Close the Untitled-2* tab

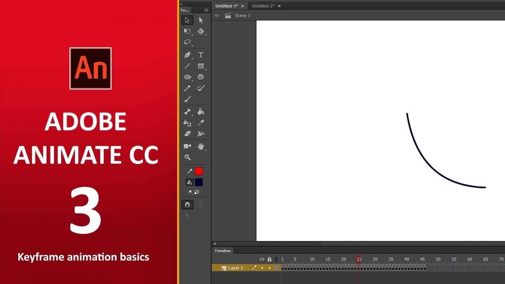[279, 6]
